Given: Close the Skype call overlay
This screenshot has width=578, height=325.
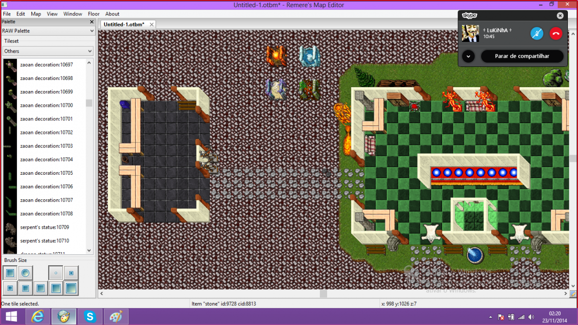Looking at the screenshot, I should click(x=560, y=15).
